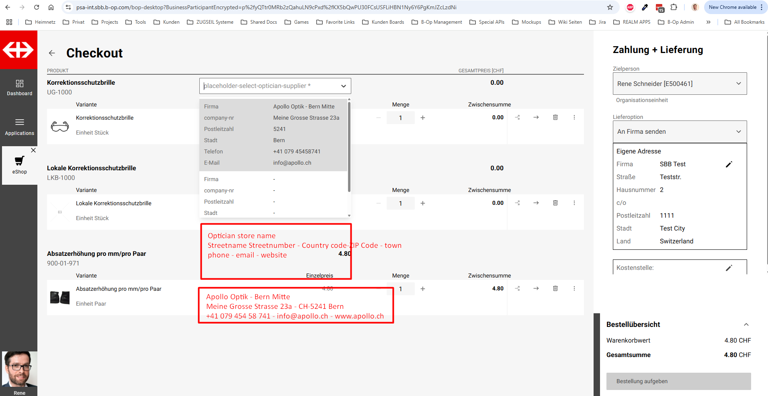Open more options for Absatzerhöhung row
Viewport: 768px width, 396px height.
coord(574,288)
